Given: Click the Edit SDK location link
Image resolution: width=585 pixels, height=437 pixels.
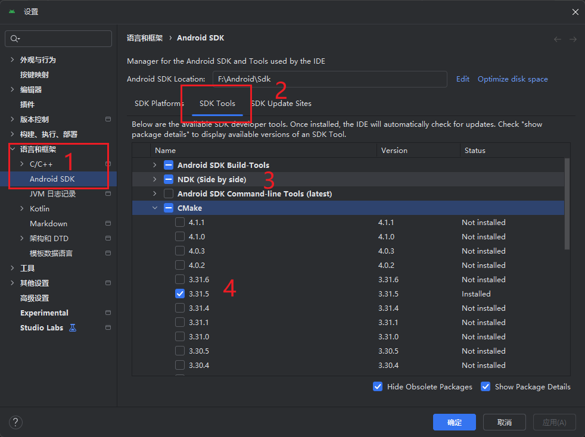Looking at the screenshot, I should point(463,79).
